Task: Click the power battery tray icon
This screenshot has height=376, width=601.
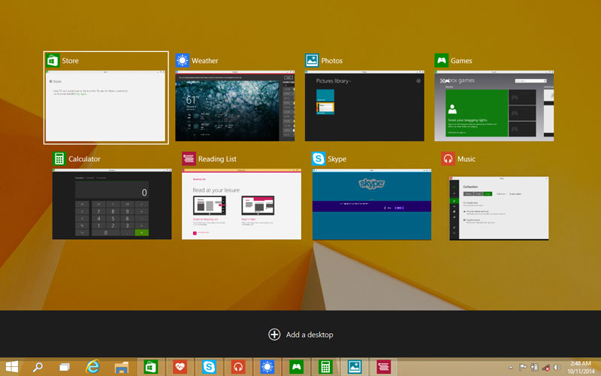Action: [534, 367]
